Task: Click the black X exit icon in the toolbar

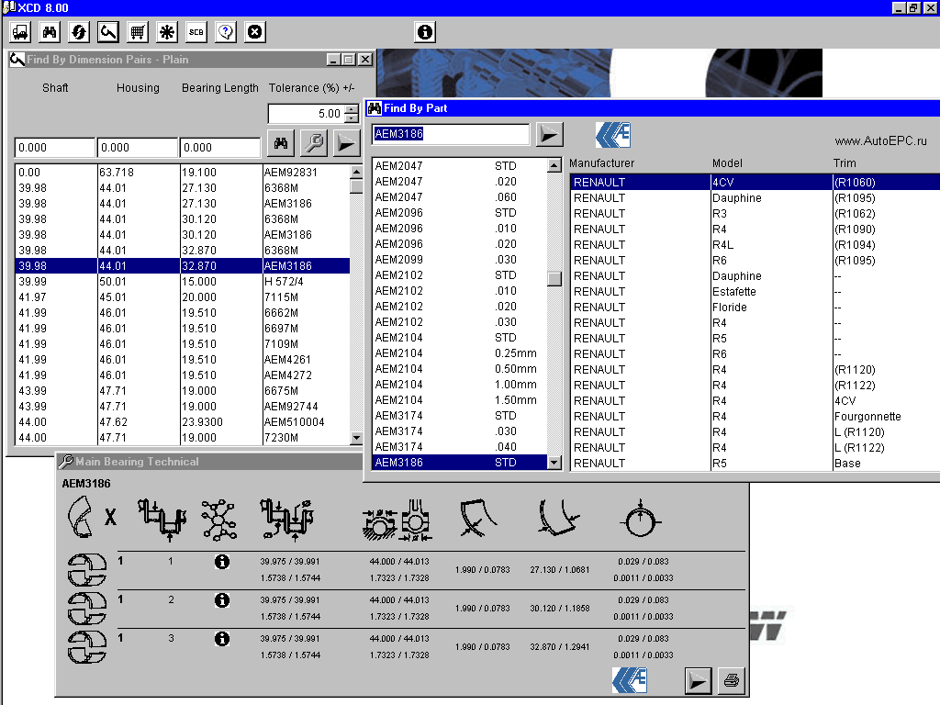Action: 255,32
